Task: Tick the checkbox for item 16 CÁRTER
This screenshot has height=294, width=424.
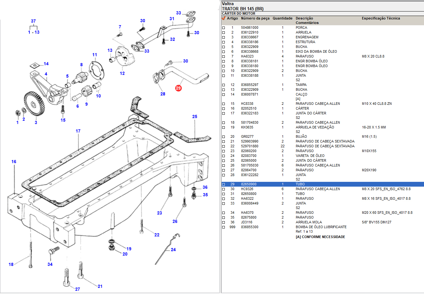Action: [x=224, y=109]
